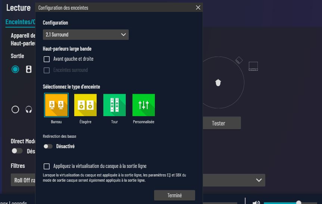The image size is (322, 204).
Task: Switch to the Enceintes tab
Action: (20, 22)
